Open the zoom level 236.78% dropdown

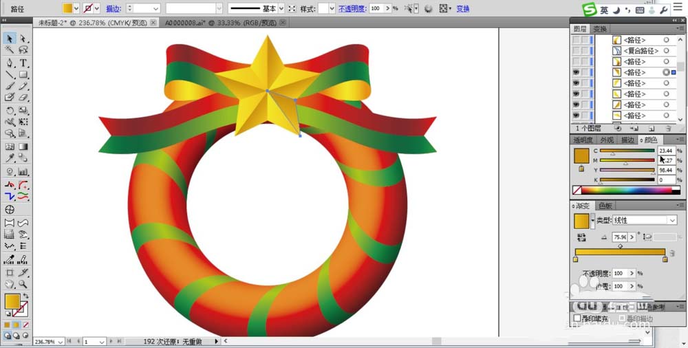coord(60,341)
